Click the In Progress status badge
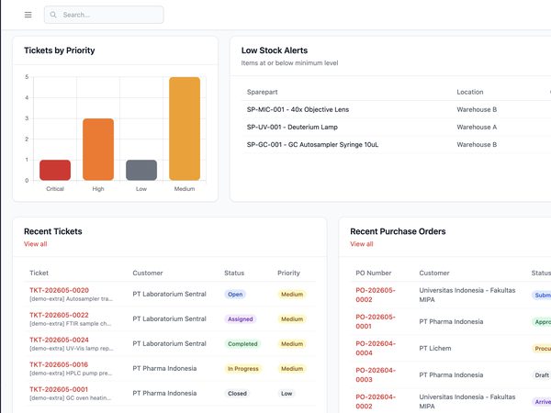This screenshot has height=413, width=551. coord(242,369)
